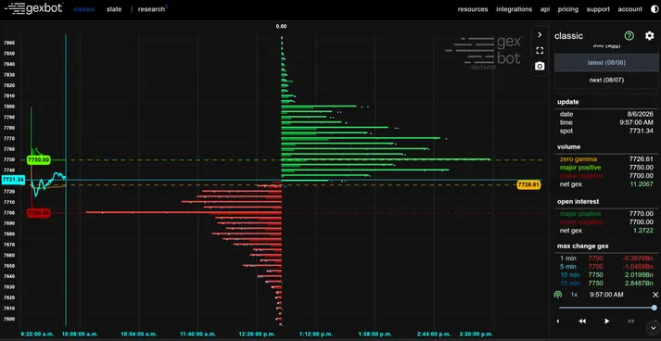Viewport: 661px width, 341px height.
Task: Start playback with the play button
Action: pos(606,322)
